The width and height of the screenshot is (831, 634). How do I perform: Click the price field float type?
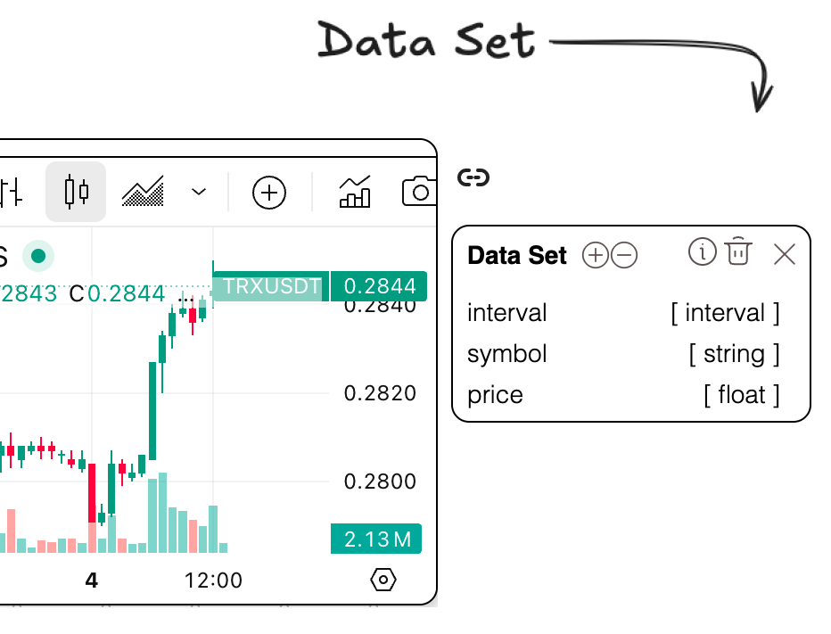click(x=741, y=394)
